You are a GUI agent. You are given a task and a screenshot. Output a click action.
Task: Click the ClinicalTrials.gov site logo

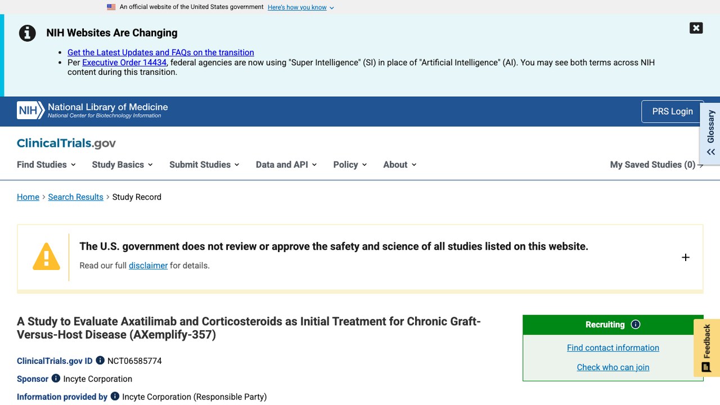tap(66, 143)
